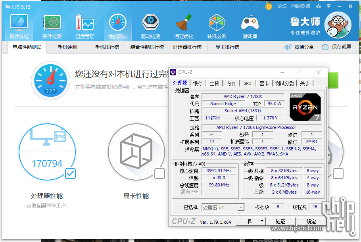Viewport: 361px width, 242px height.
Task: Select the CPU-Z 缓存 tab
Action: [x=198, y=83]
